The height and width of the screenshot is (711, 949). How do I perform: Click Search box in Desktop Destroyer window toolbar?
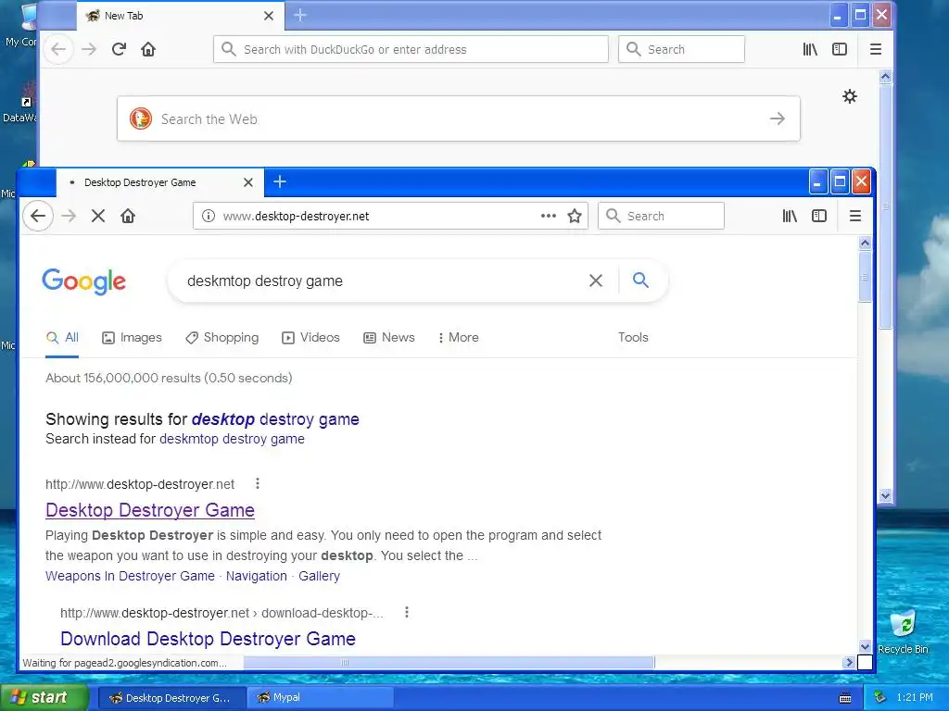(661, 216)
